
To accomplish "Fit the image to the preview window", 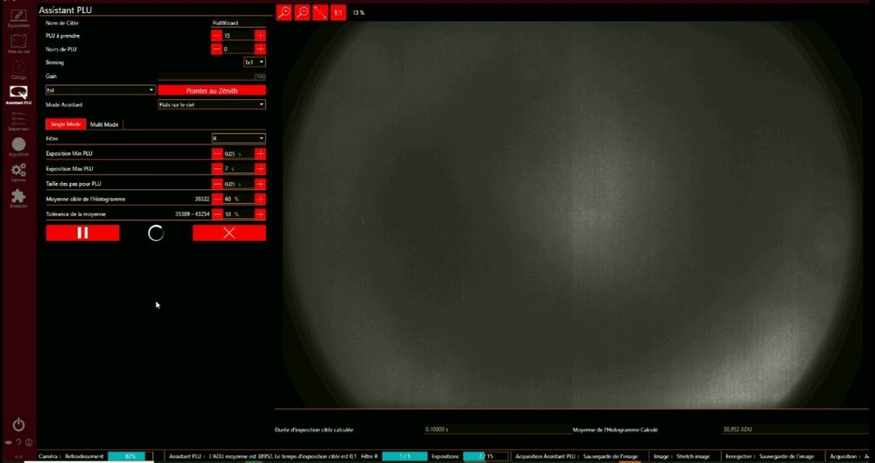I will point(320,12).
